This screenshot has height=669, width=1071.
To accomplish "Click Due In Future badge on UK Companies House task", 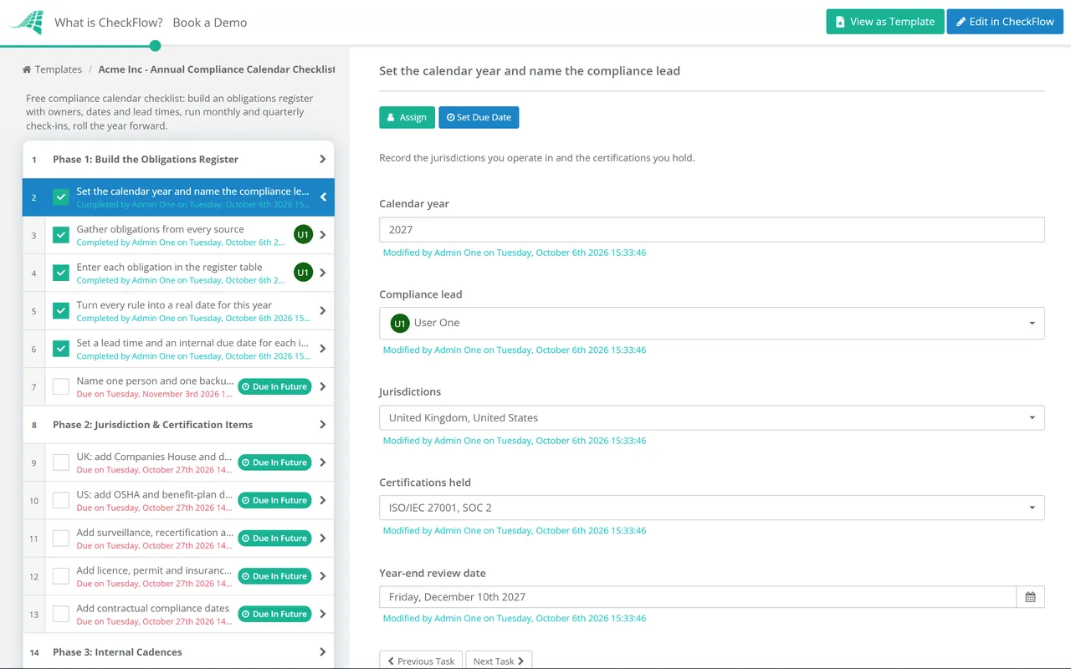I will 274,462.
